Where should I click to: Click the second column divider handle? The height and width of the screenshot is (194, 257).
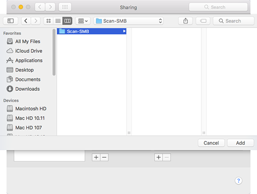[204, 133]
